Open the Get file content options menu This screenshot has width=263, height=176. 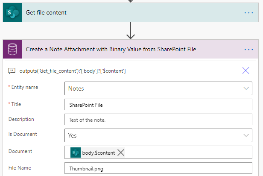click(248, 13)
